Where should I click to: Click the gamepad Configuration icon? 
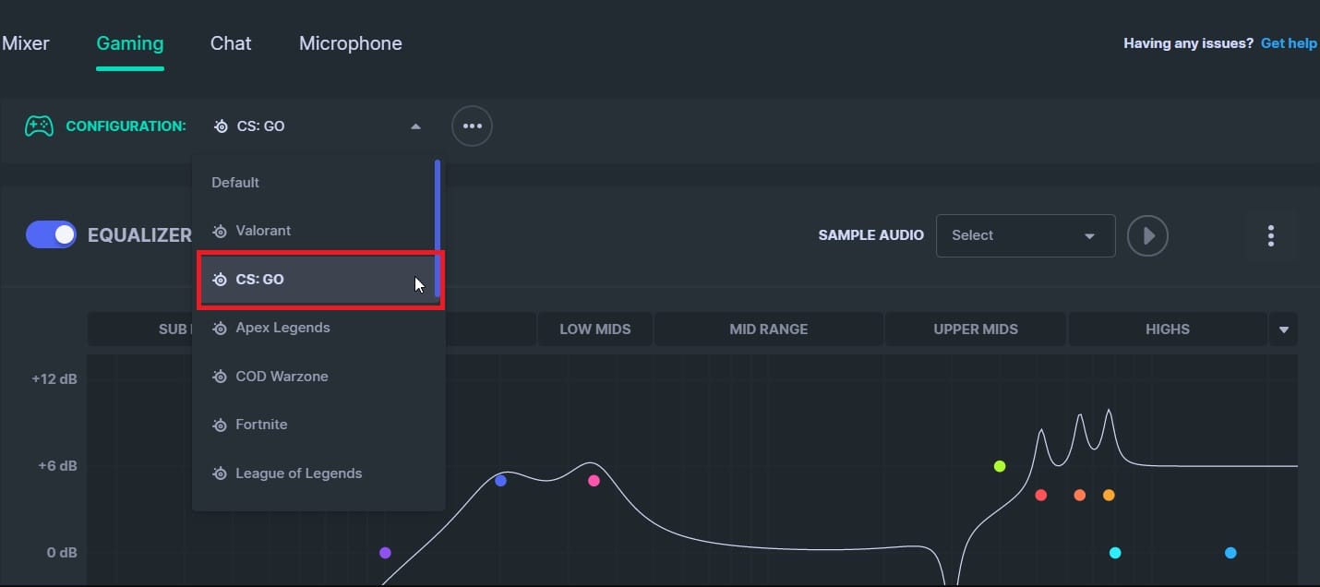39,126
